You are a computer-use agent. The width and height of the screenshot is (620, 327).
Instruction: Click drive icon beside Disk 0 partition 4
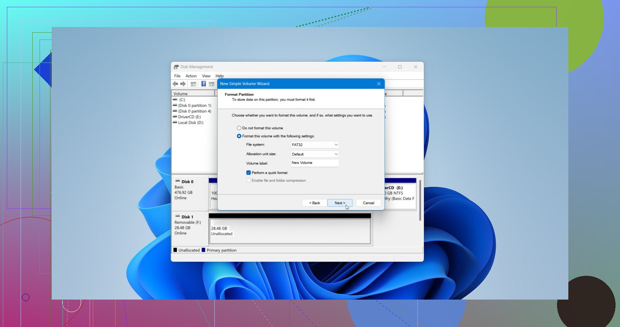coord(175,111)
